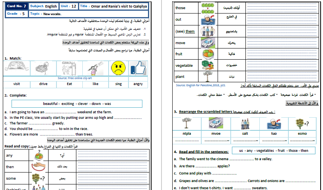The image size is (323, 190).
Task: Click the fruit bowl picture in 'any' row
Action: click(39, 155)
